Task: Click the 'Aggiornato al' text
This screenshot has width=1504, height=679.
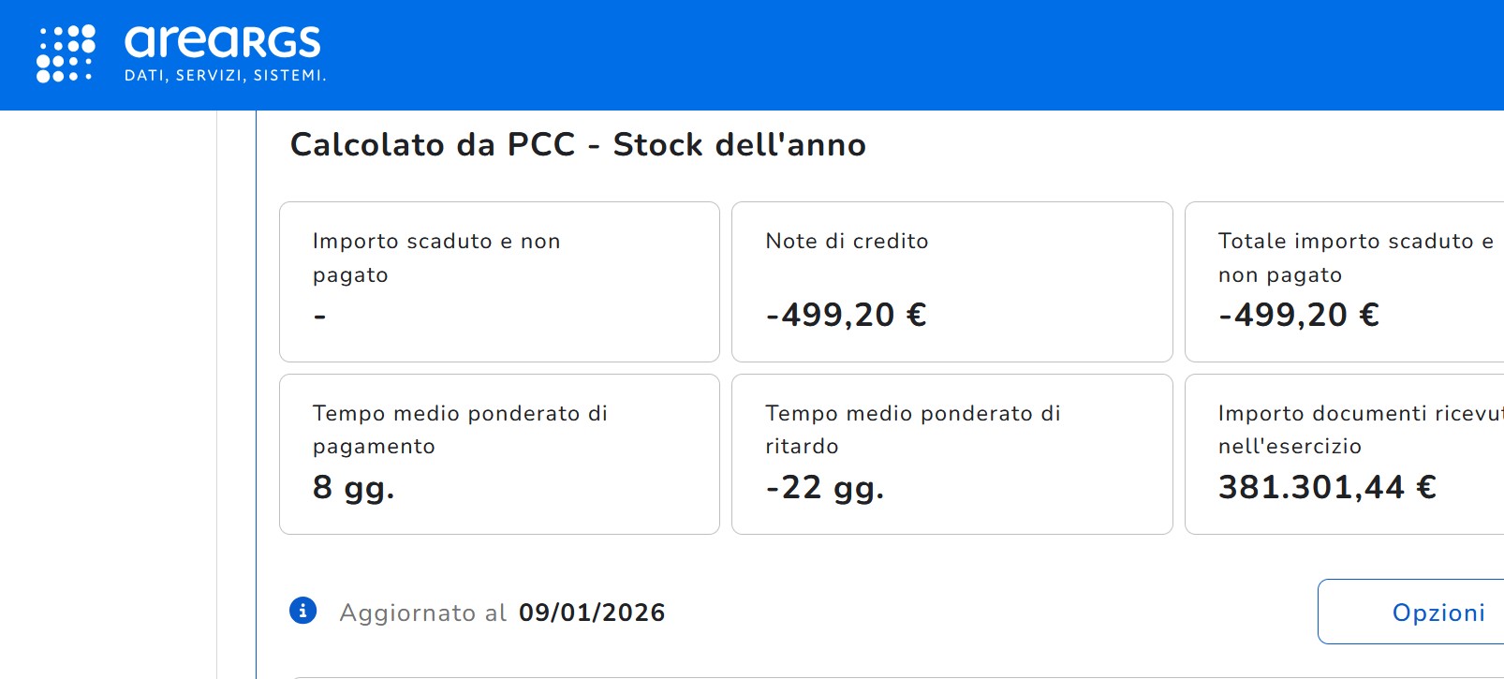Action: (x=422, y=613)
